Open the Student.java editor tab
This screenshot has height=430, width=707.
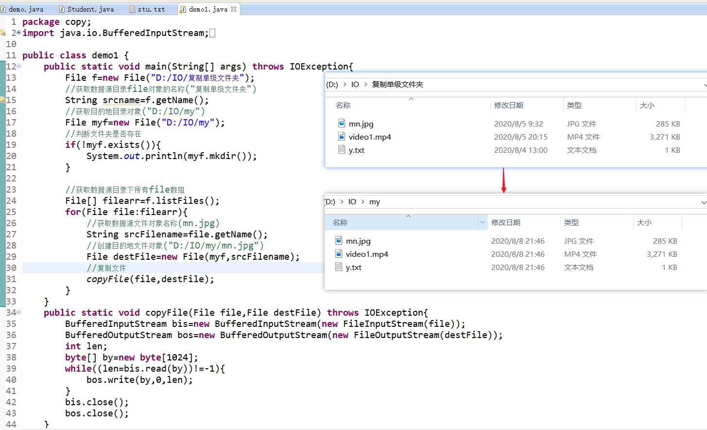click(x=86, y=9)
